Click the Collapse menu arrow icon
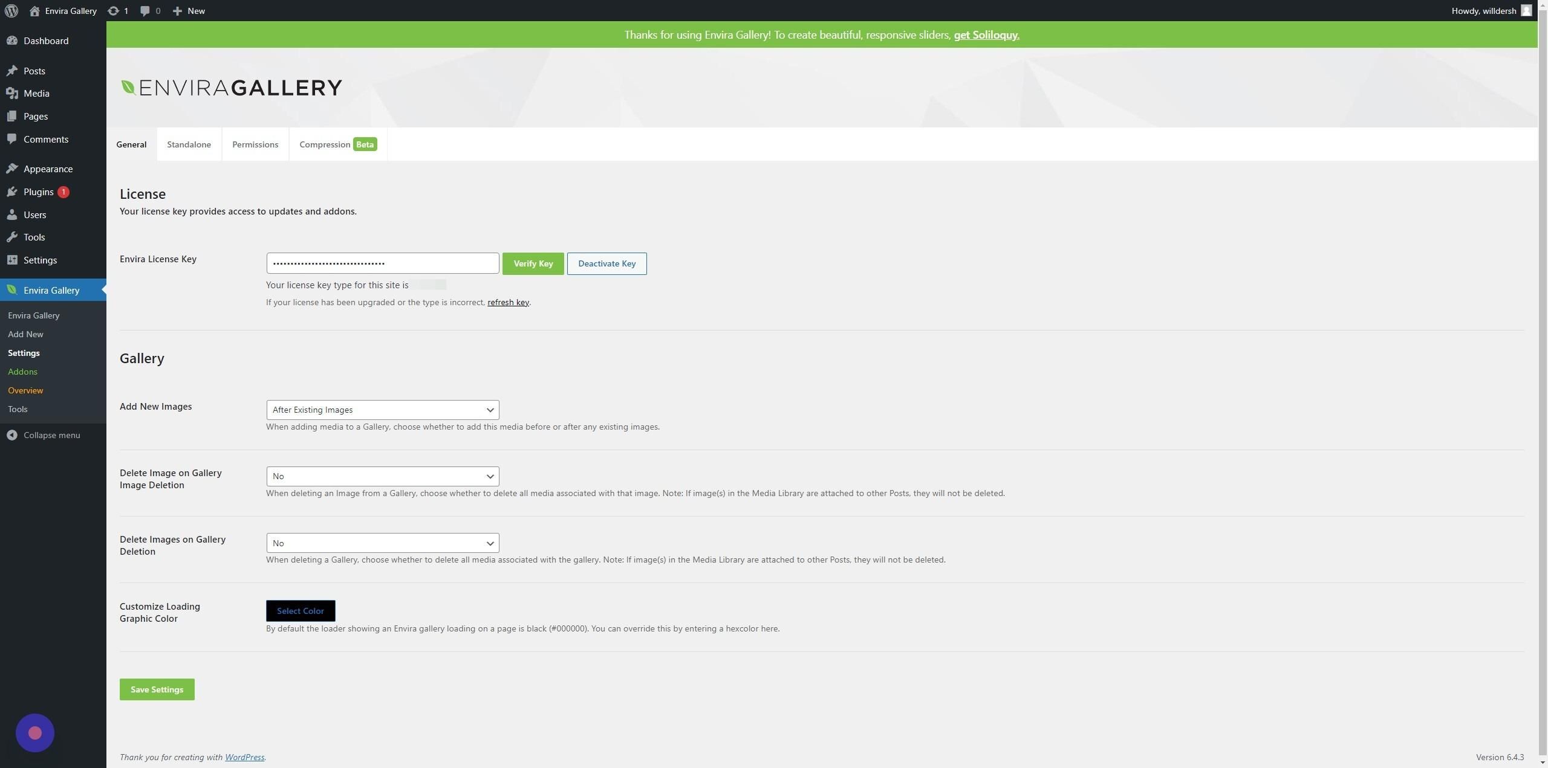The width and height of the screenshot is (1548, 768). point(12,435)
